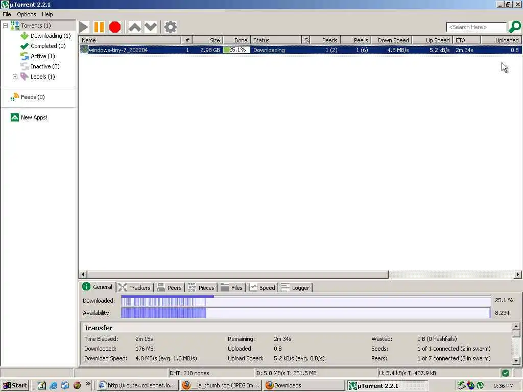Click the Completed green checkmark icon
Viewport: 523px width, 392px height.
click(x=25, y=46)
